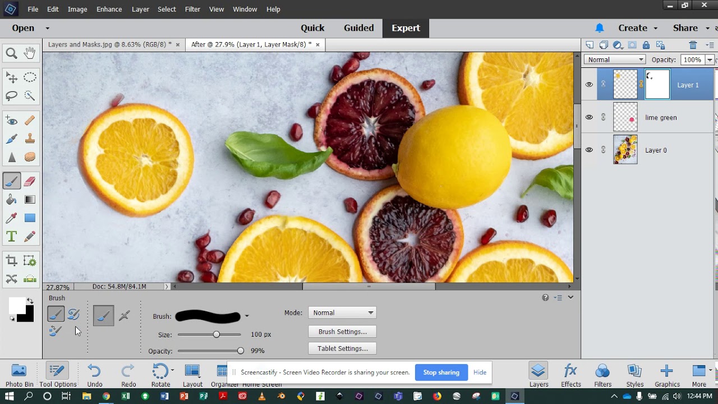Select the Rectangle shape tool
This screenshot has height=404, width=718.
(x=30, y=218)
